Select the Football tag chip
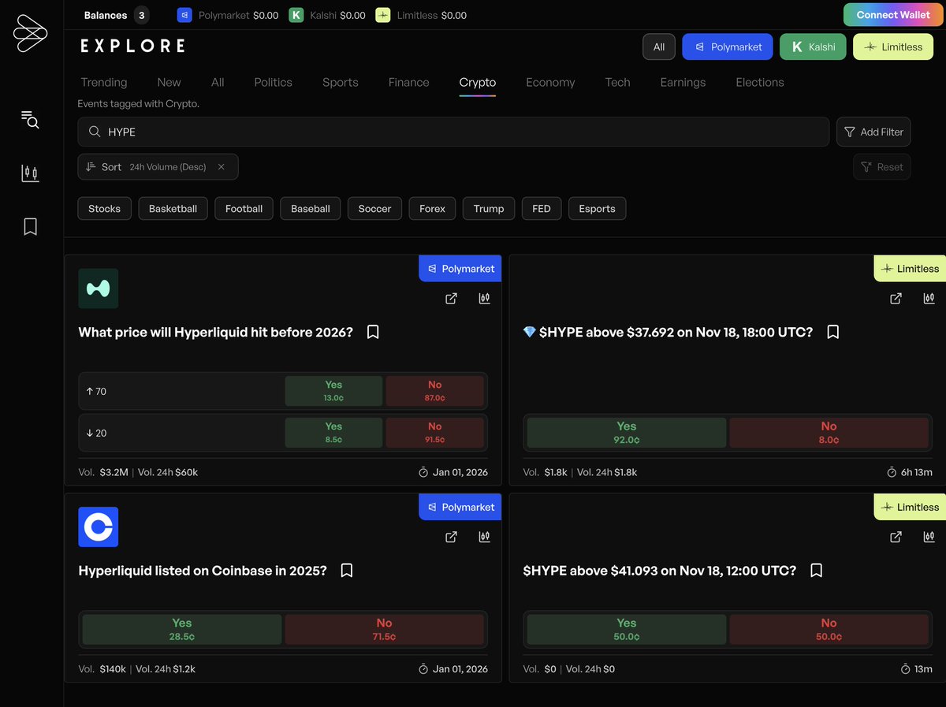The image size is (946, 707). click(x=244, y=209)
